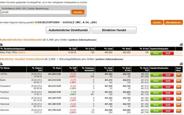Viewport: 184px width, 115px height.
Task: Click the flatex Preis (TRG) partner name
Action: tap(9, 52)
